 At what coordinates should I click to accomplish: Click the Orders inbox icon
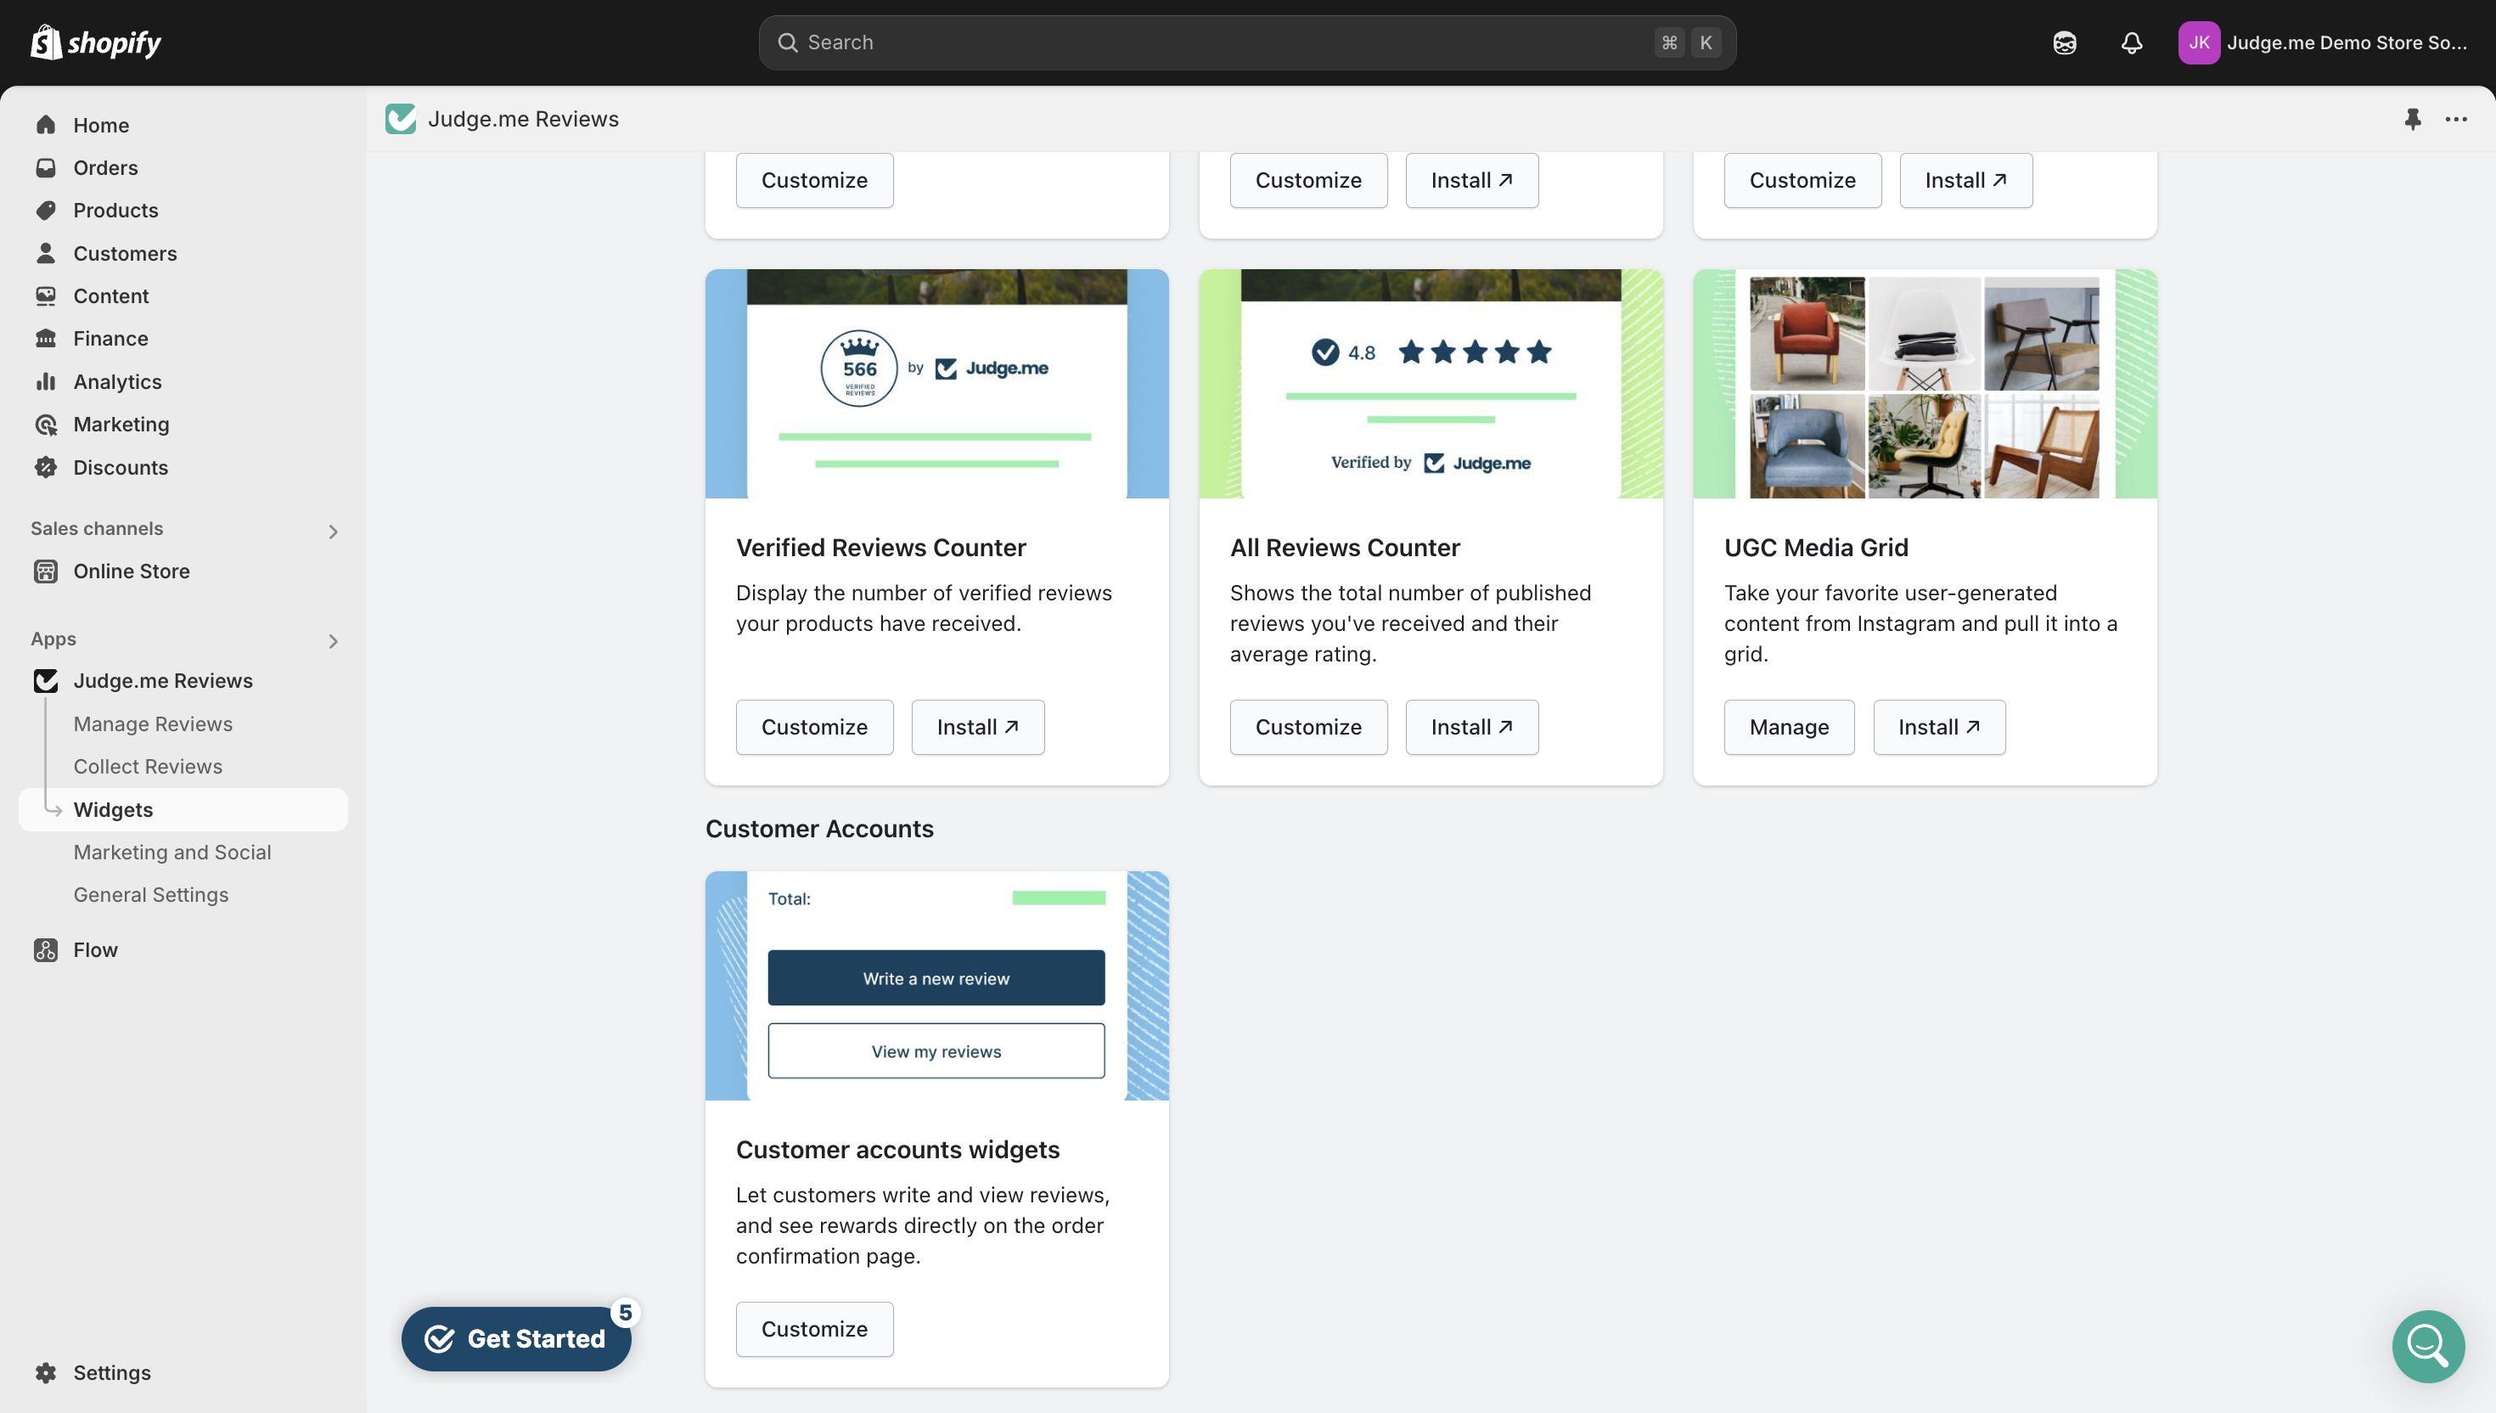tap(46, 168)
